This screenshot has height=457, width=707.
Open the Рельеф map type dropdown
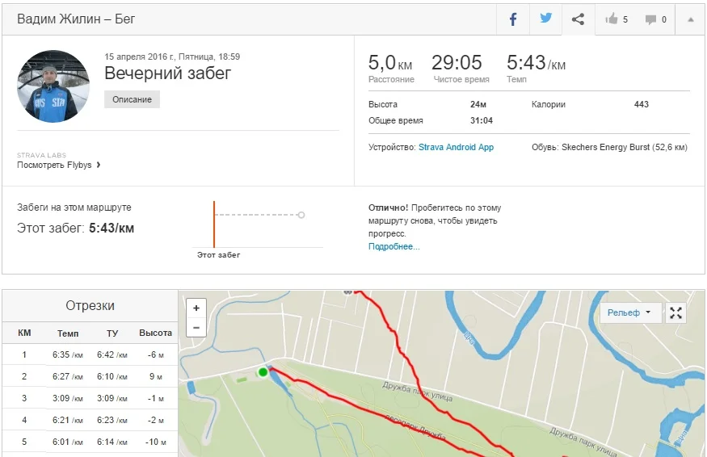630,313
